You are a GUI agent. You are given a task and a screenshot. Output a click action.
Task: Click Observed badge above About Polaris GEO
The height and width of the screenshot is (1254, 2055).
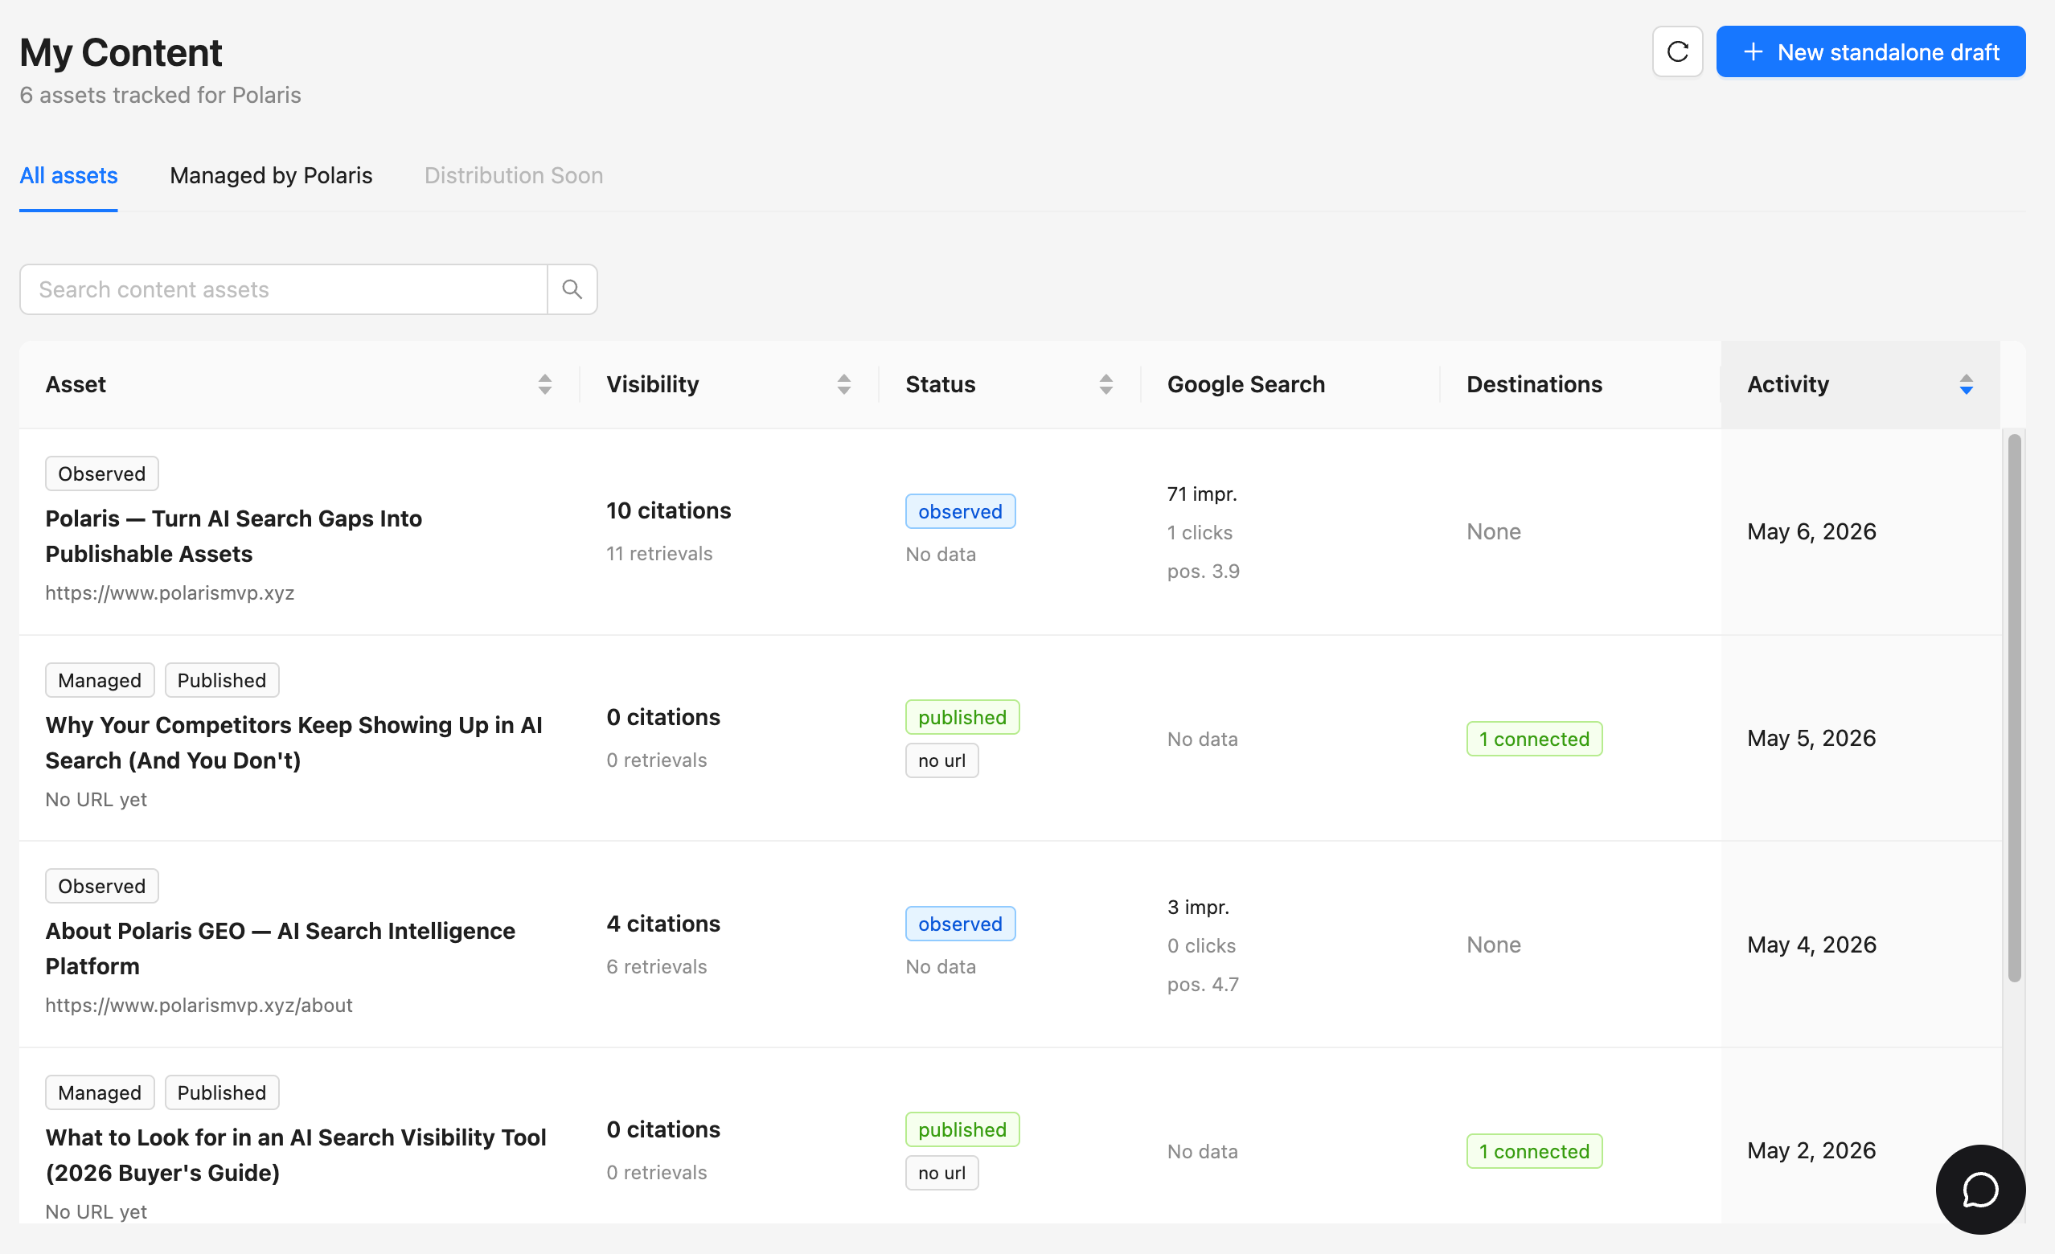(102, 887)
